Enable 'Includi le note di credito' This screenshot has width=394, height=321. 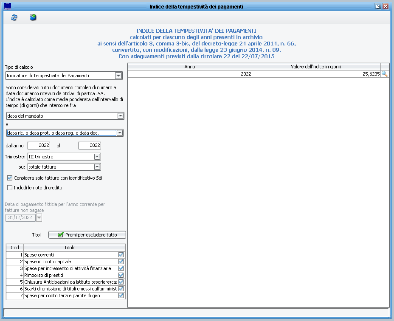10,188
